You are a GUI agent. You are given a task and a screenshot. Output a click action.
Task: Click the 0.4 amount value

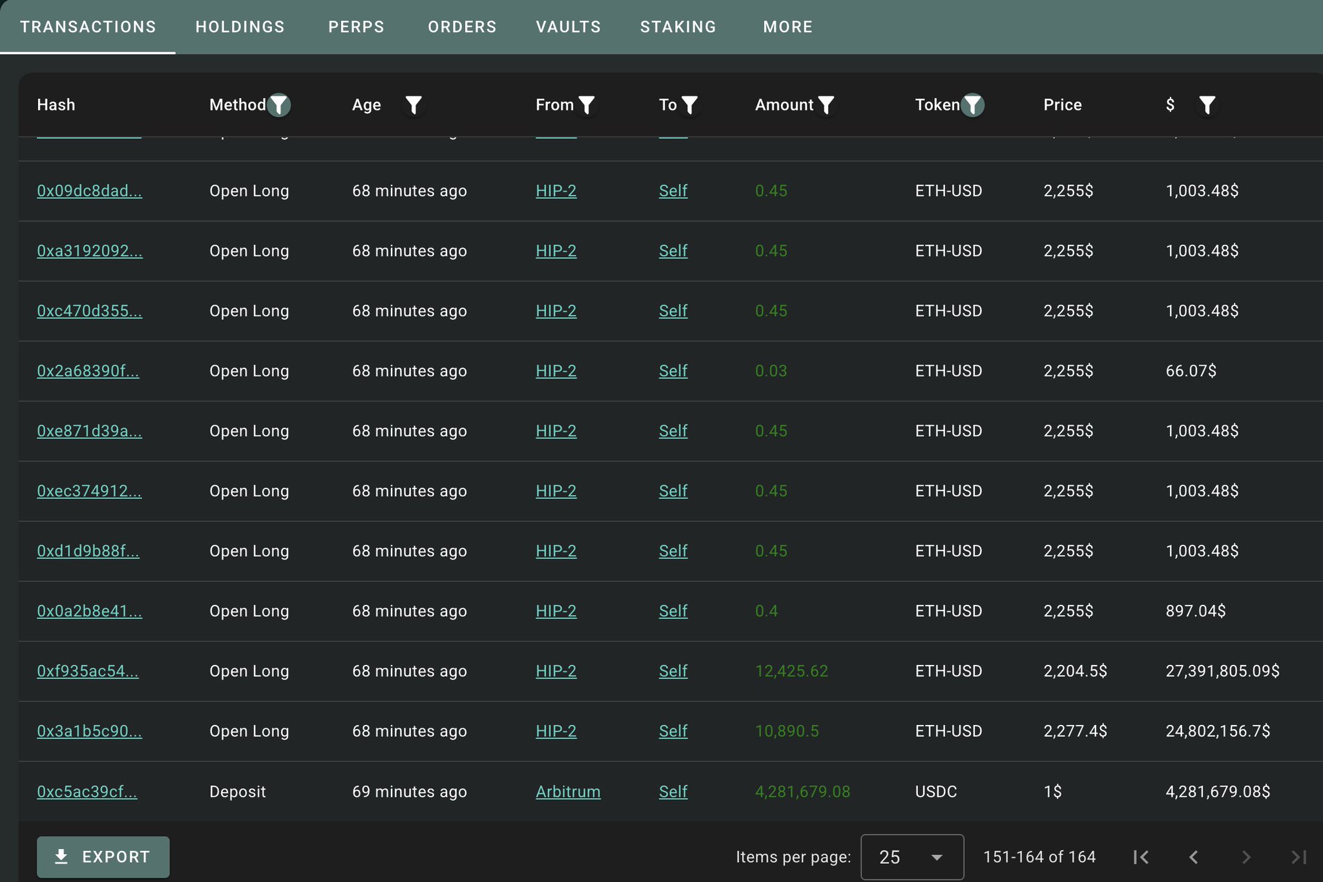(767, 611)
